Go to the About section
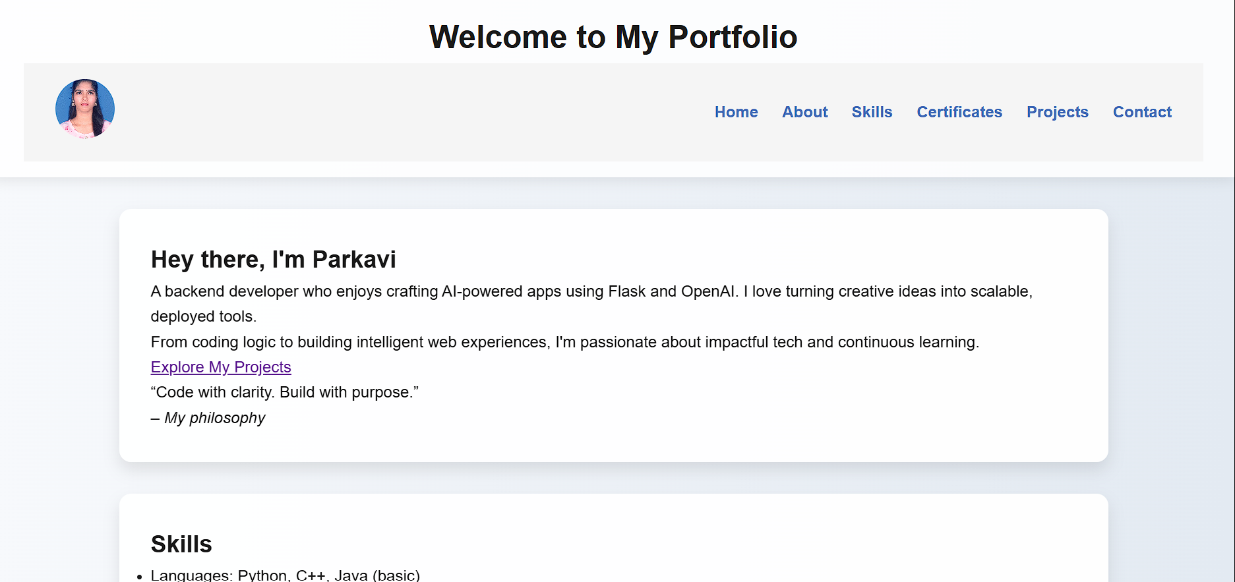Screen dimensions: 1235x582 pyautogui.click(x=804, y=112)
